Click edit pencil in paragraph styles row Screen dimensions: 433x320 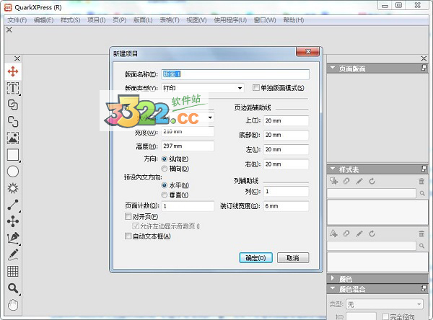point(359,181)
